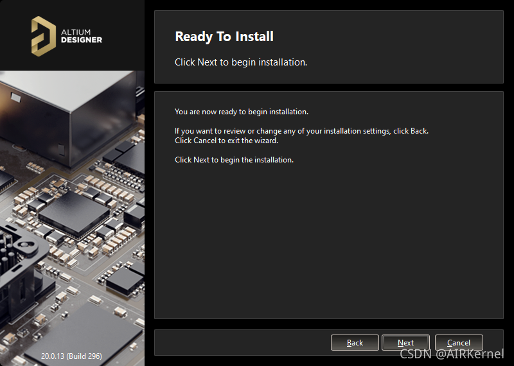Click the subtitle 'Click Next to begin installation.'
514x366 pixels.
tap(241, 62)
